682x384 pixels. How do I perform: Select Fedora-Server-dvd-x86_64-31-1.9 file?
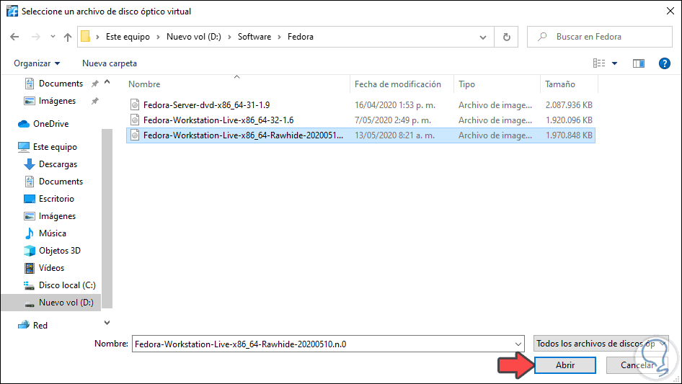click(x=360, y=104)
